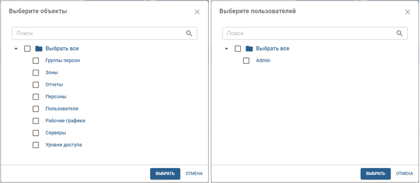Tick the Admin user checkbox
Screen dimensions: 420x183
coord(246,61)
